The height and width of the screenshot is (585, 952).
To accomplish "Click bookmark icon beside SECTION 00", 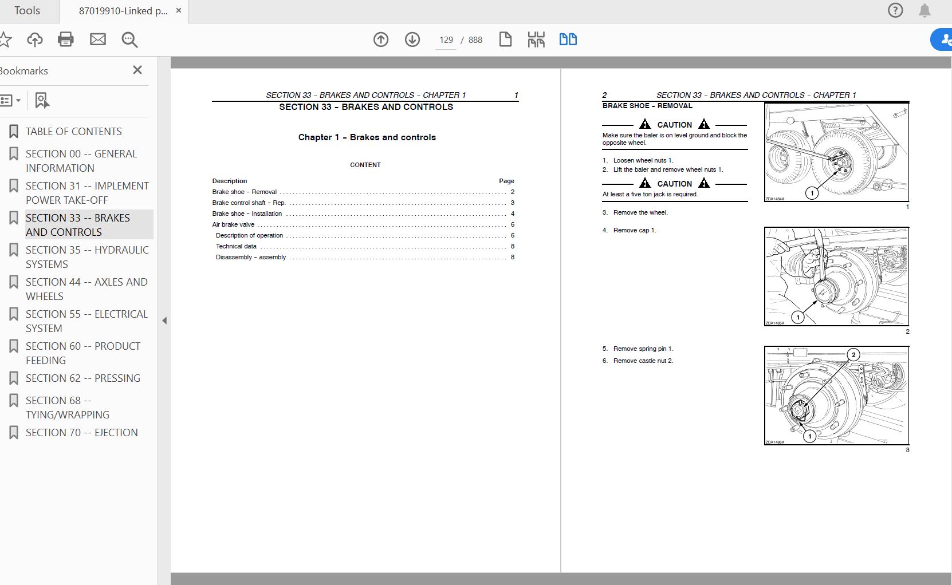I will point(14,154).
